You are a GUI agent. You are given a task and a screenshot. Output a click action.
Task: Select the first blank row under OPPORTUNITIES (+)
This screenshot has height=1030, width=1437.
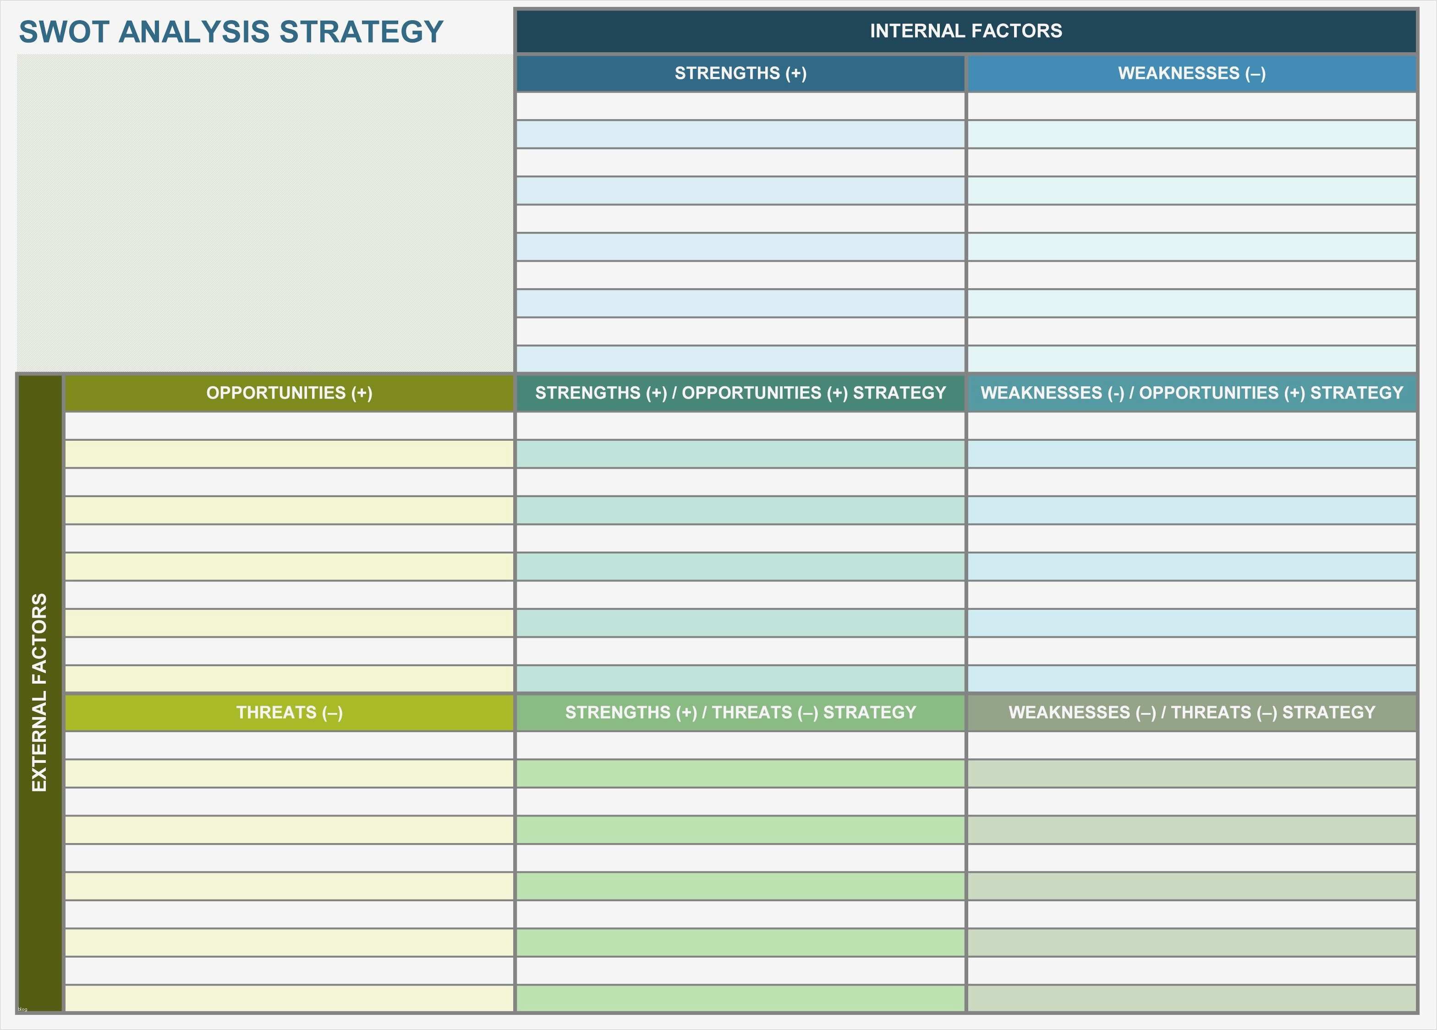(289, 426)
